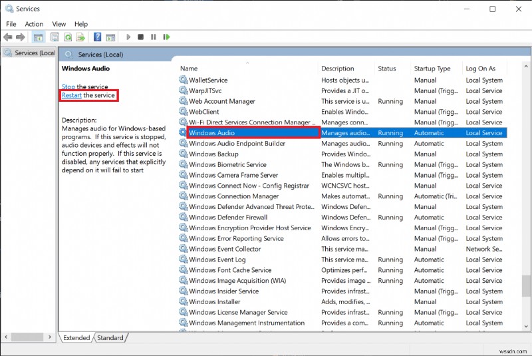Open the Properties toolbar icon
Image resolution: width=532 pixels, height=356 pixels.
(x=55, y=37)
